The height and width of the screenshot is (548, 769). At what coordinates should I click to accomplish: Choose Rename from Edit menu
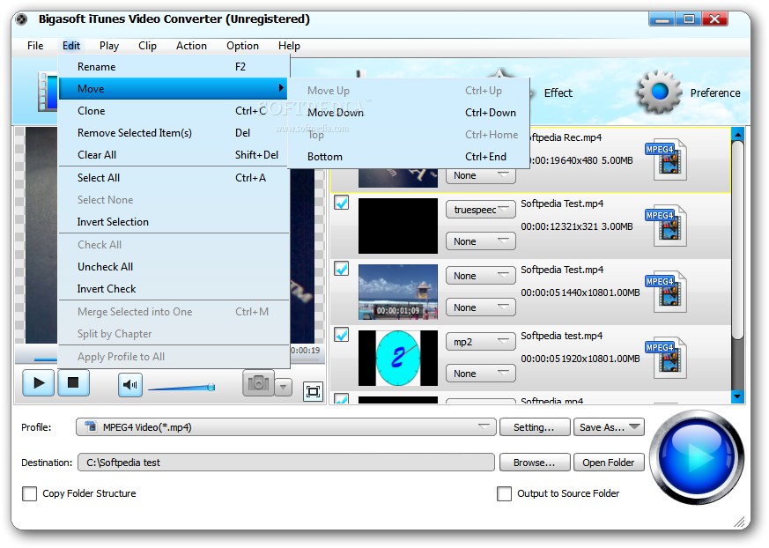[x=174, y=67]
